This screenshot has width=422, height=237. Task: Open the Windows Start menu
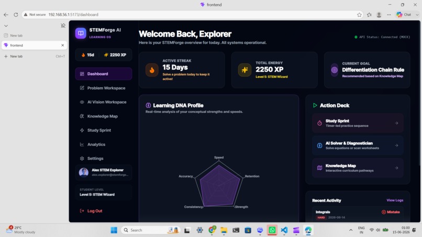click(x=114, y=230)
